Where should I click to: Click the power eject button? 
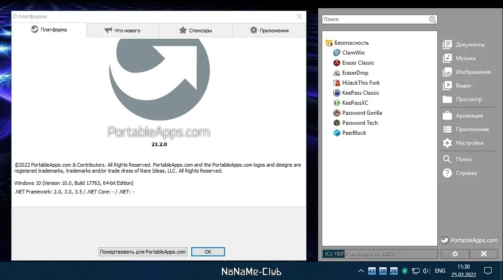tap(455, 254)
